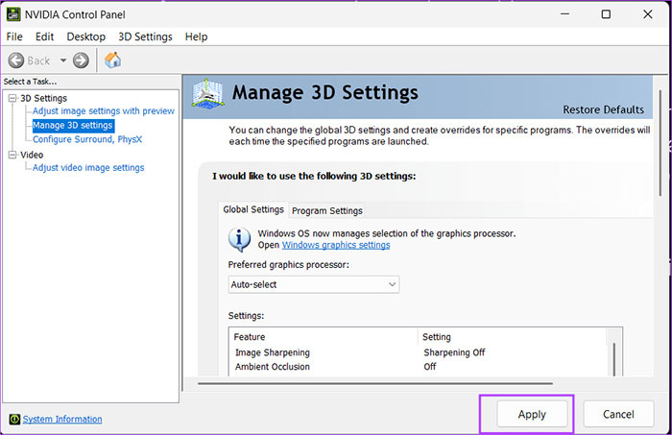
Task: Open the File menu
Action: [x=15, y=36]
